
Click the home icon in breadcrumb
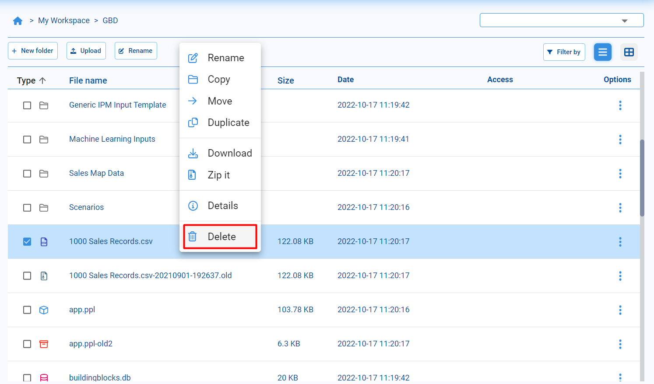pos(18,21)
